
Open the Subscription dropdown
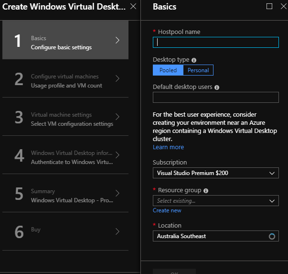(x=215, y=173)
